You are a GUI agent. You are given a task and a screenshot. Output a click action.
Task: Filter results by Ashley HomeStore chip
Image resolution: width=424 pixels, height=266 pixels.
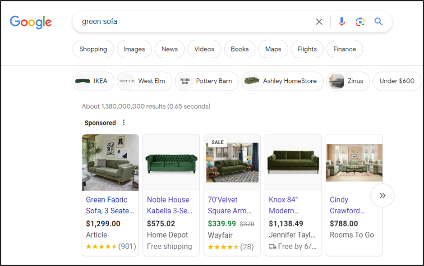pos(282,81)
